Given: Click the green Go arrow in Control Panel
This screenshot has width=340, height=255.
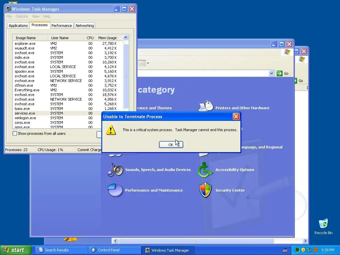Looking at the screenshot, I should click(280, 73).
